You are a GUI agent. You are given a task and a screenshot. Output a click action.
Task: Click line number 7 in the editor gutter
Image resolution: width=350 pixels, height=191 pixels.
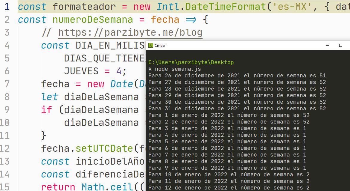coord(7,84)
